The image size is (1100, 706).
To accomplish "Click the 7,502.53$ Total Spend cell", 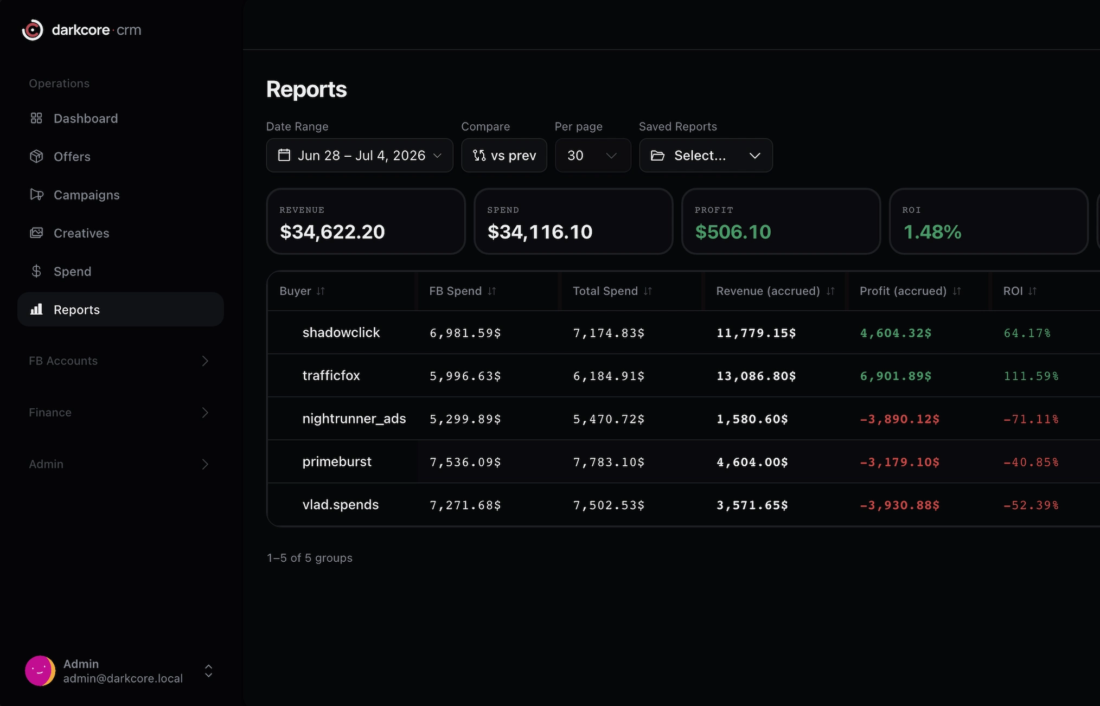I will click(x=609, y=505).
